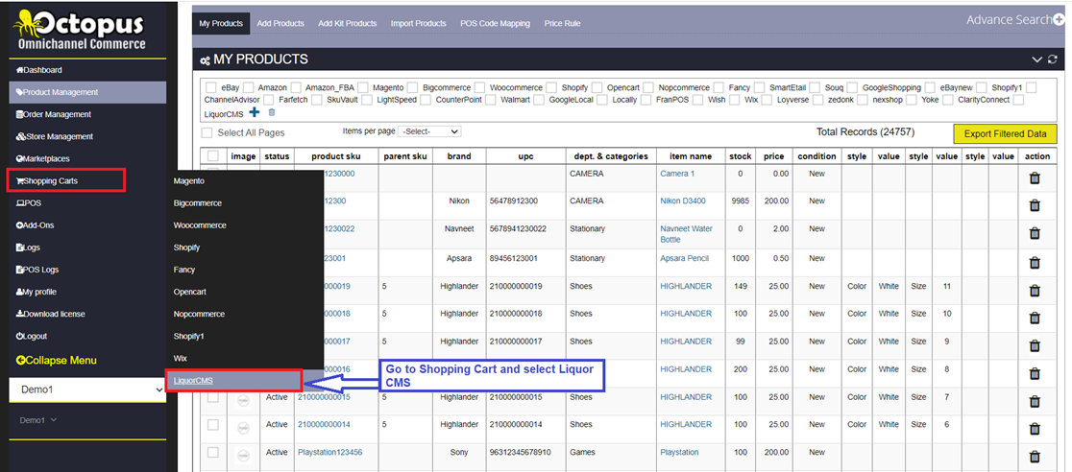Select row checkbox for SKU 210000000015
Image resolution: width=1072 pixels, height=472 pixels.
tap(213, 397)
